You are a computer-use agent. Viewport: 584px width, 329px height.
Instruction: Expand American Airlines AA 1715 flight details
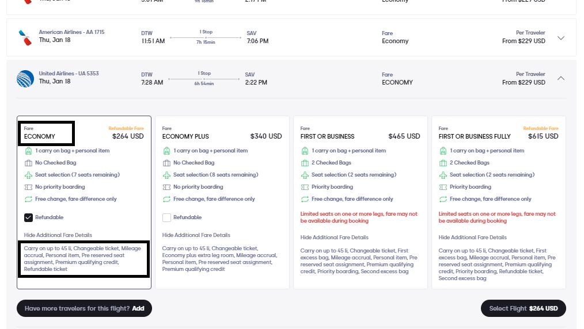(561, 38)
